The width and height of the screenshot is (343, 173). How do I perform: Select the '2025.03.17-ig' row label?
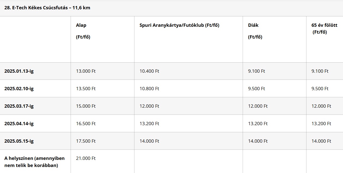[19, 106]
